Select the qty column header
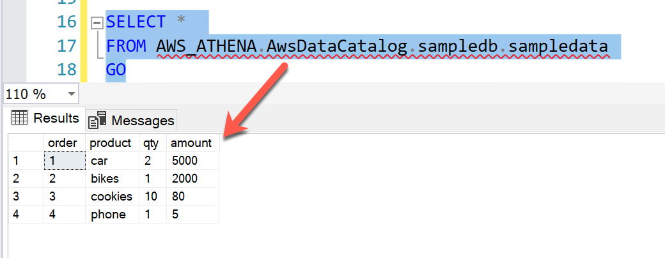Screen dimensions: 665x258 pyautogui.click(x=151, y=143)
